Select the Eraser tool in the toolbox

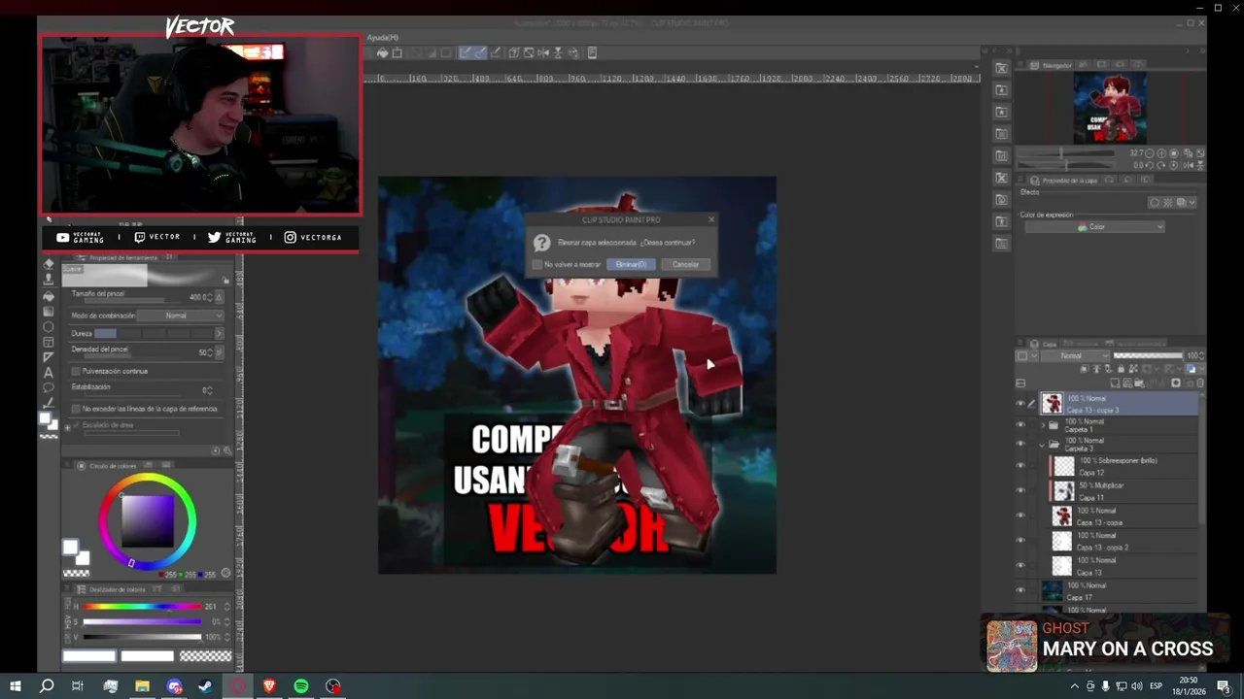click(x=48, y=263)
